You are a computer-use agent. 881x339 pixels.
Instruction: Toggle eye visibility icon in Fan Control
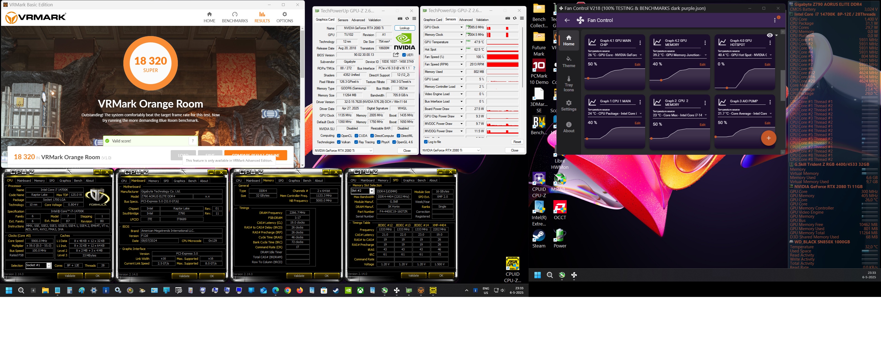pyautogui.click(x=769, y=35)
